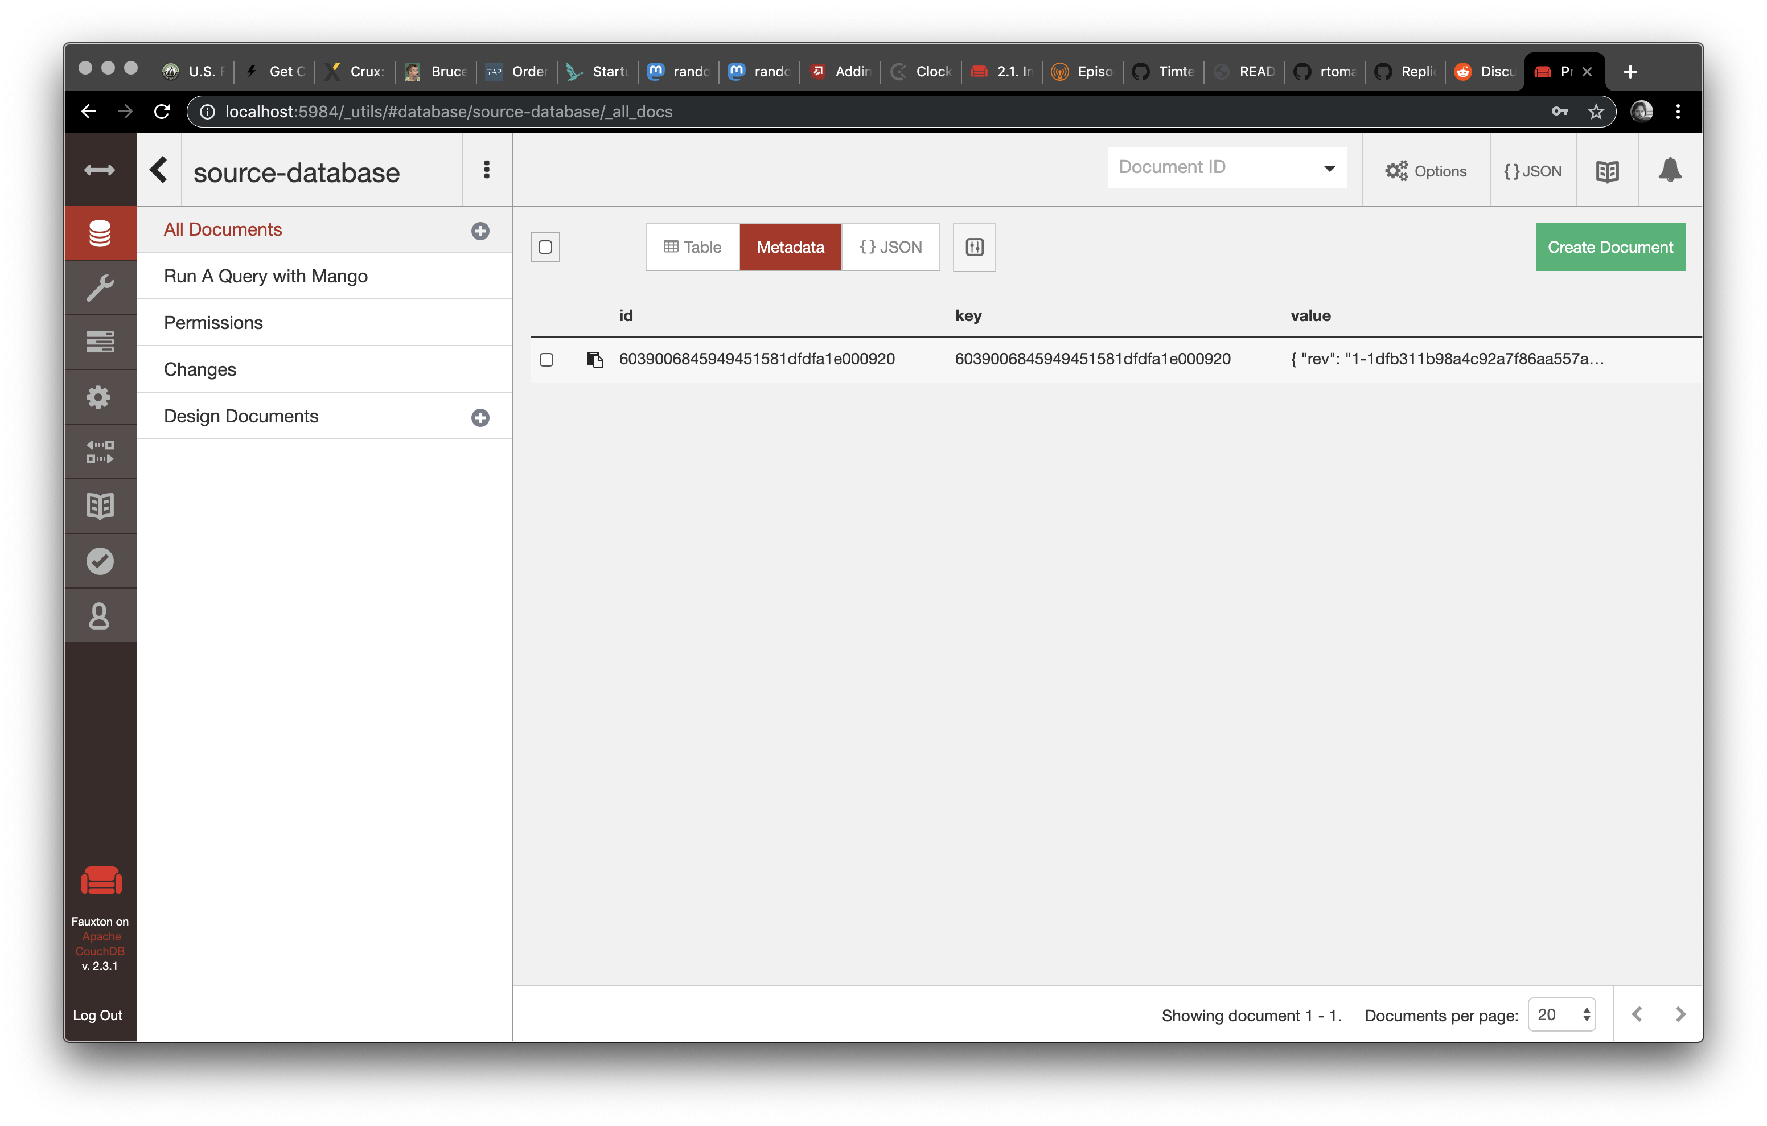Open notifications with the bell icon
The height and width of the screenshot is (1126, 1767).
point(1670,170)
